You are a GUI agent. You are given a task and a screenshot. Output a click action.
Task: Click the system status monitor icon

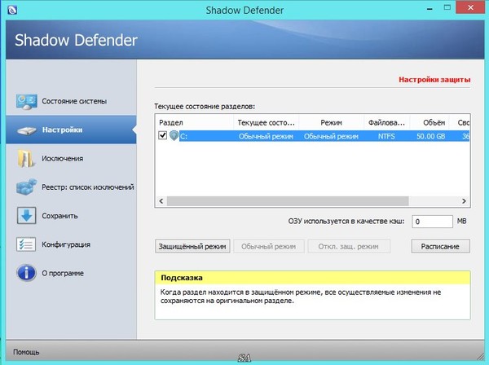coord(27,102)
